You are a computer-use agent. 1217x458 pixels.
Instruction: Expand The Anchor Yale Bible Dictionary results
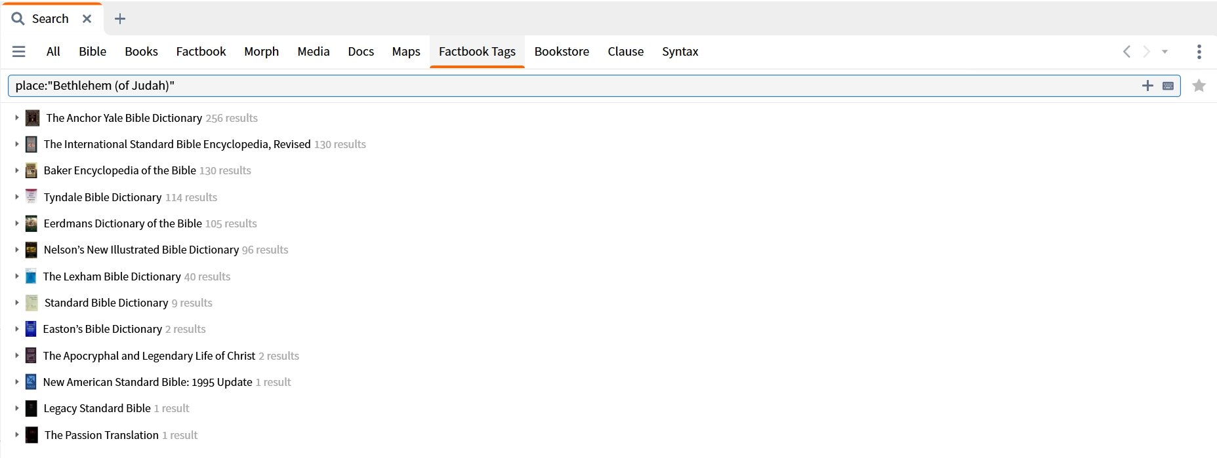[16, 118]
